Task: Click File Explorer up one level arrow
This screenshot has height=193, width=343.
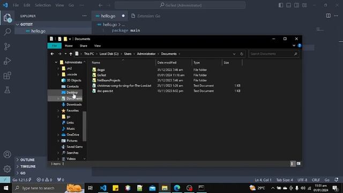Action: [71, 54]
